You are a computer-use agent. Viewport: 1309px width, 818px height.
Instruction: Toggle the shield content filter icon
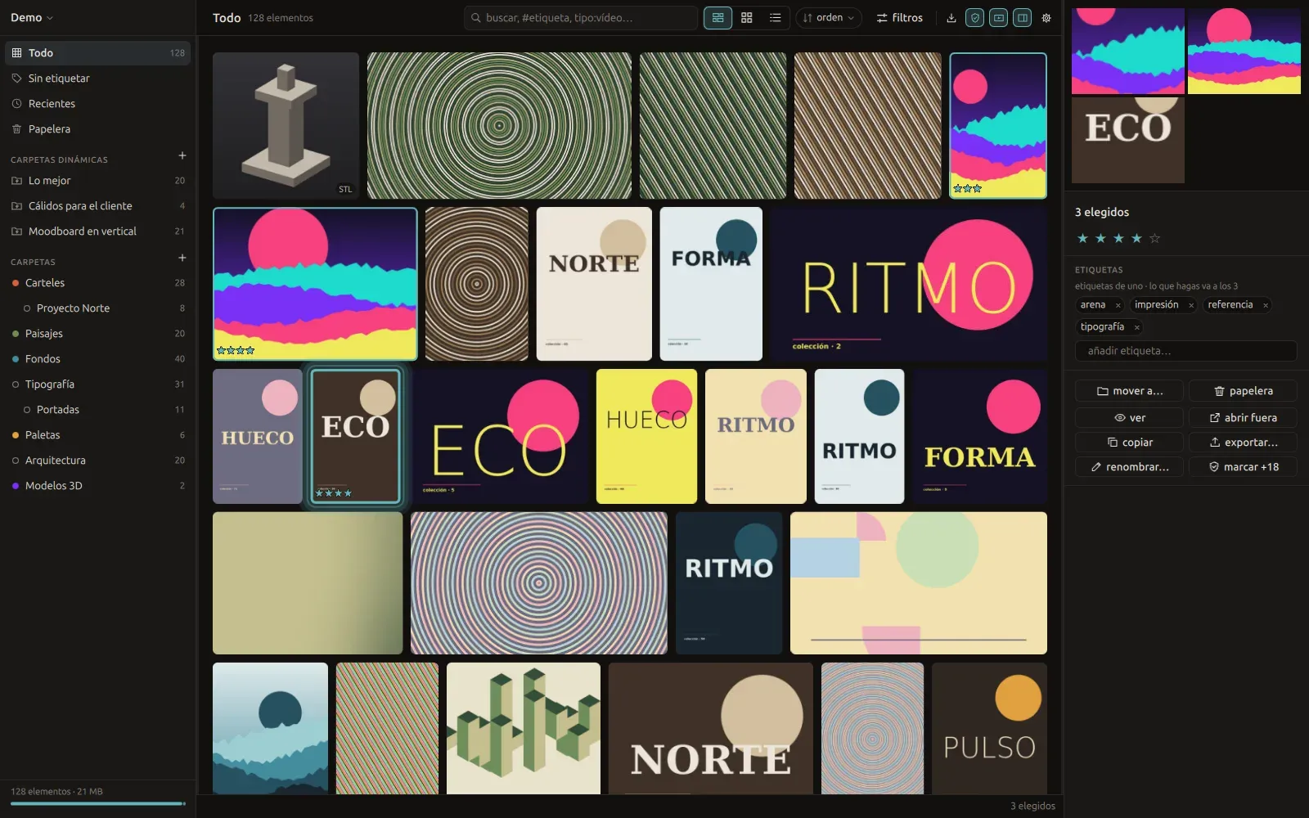pos(974,17)
